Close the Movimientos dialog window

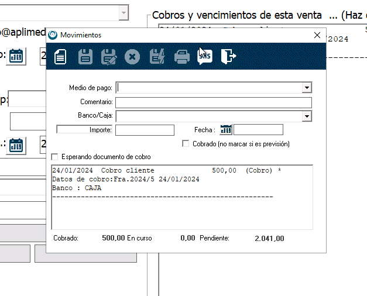click(317, 35)
